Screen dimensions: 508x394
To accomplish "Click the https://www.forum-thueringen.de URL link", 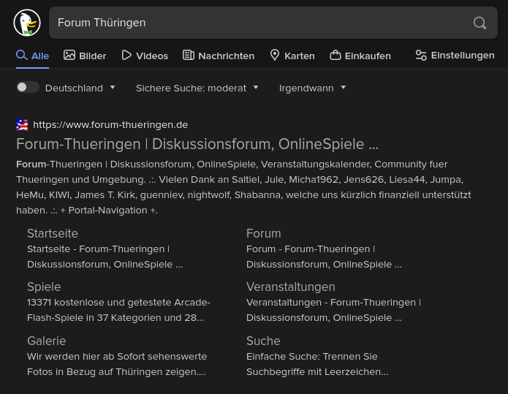I will (x=110, y=125).
